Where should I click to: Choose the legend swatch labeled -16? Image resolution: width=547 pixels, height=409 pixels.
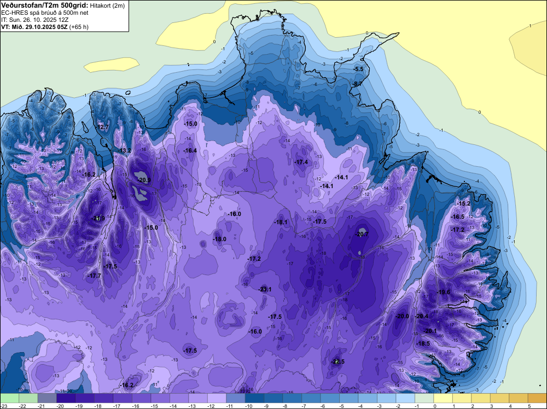point(141,398)
